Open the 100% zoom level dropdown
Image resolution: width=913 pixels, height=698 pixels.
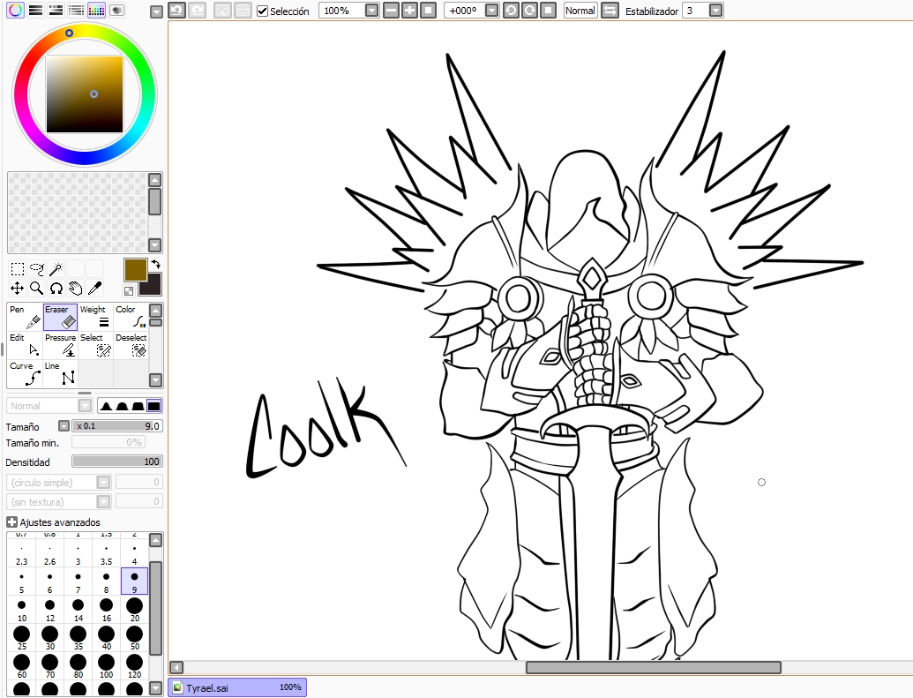click(x=370, y=11)
